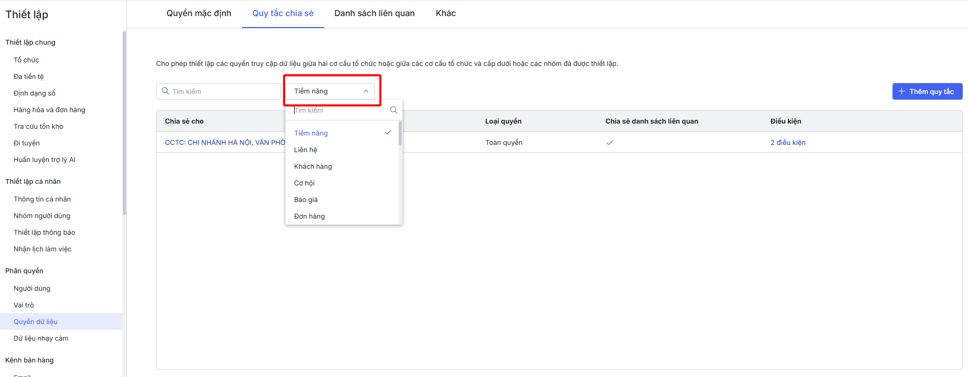Collapse the Tiềm năng dropdown chevron
This screenshot has width=969, height=377.
[x=366, y=91]
